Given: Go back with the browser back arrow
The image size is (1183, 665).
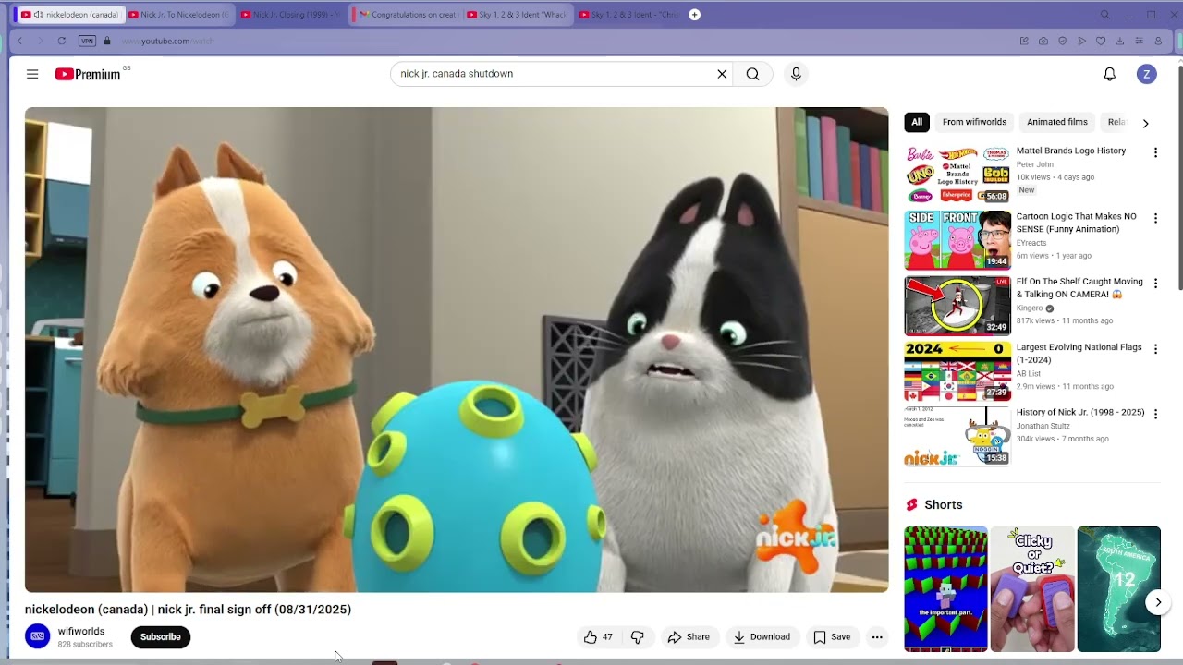Looking at the screenshot, I should point(19,41).
